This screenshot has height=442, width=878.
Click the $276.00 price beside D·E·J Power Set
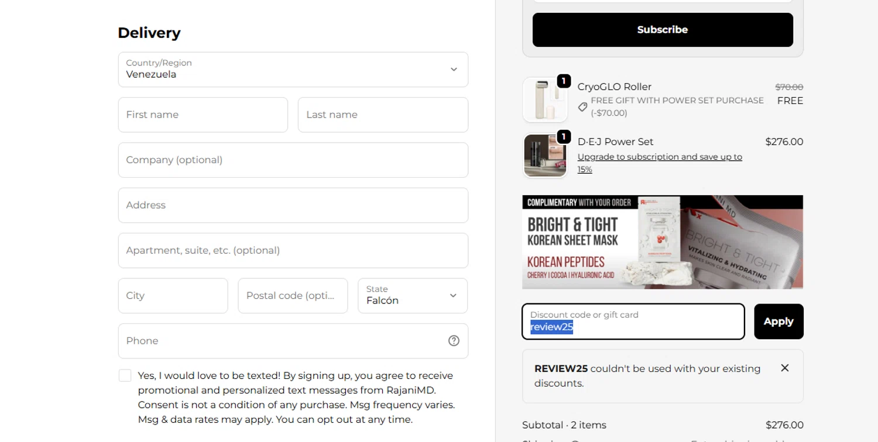784,141
